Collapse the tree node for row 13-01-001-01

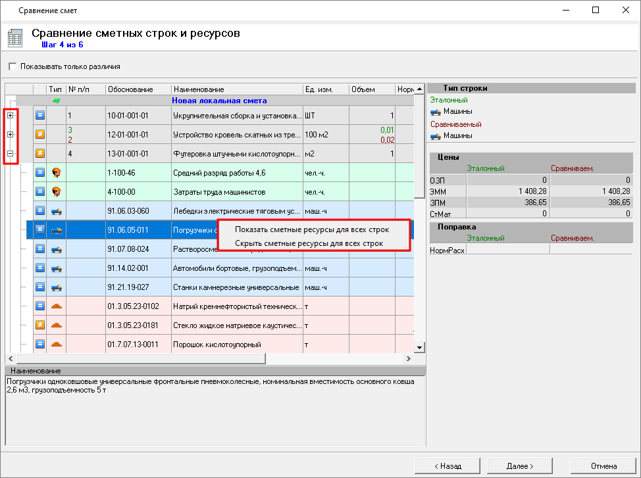(x=10, y=153)
